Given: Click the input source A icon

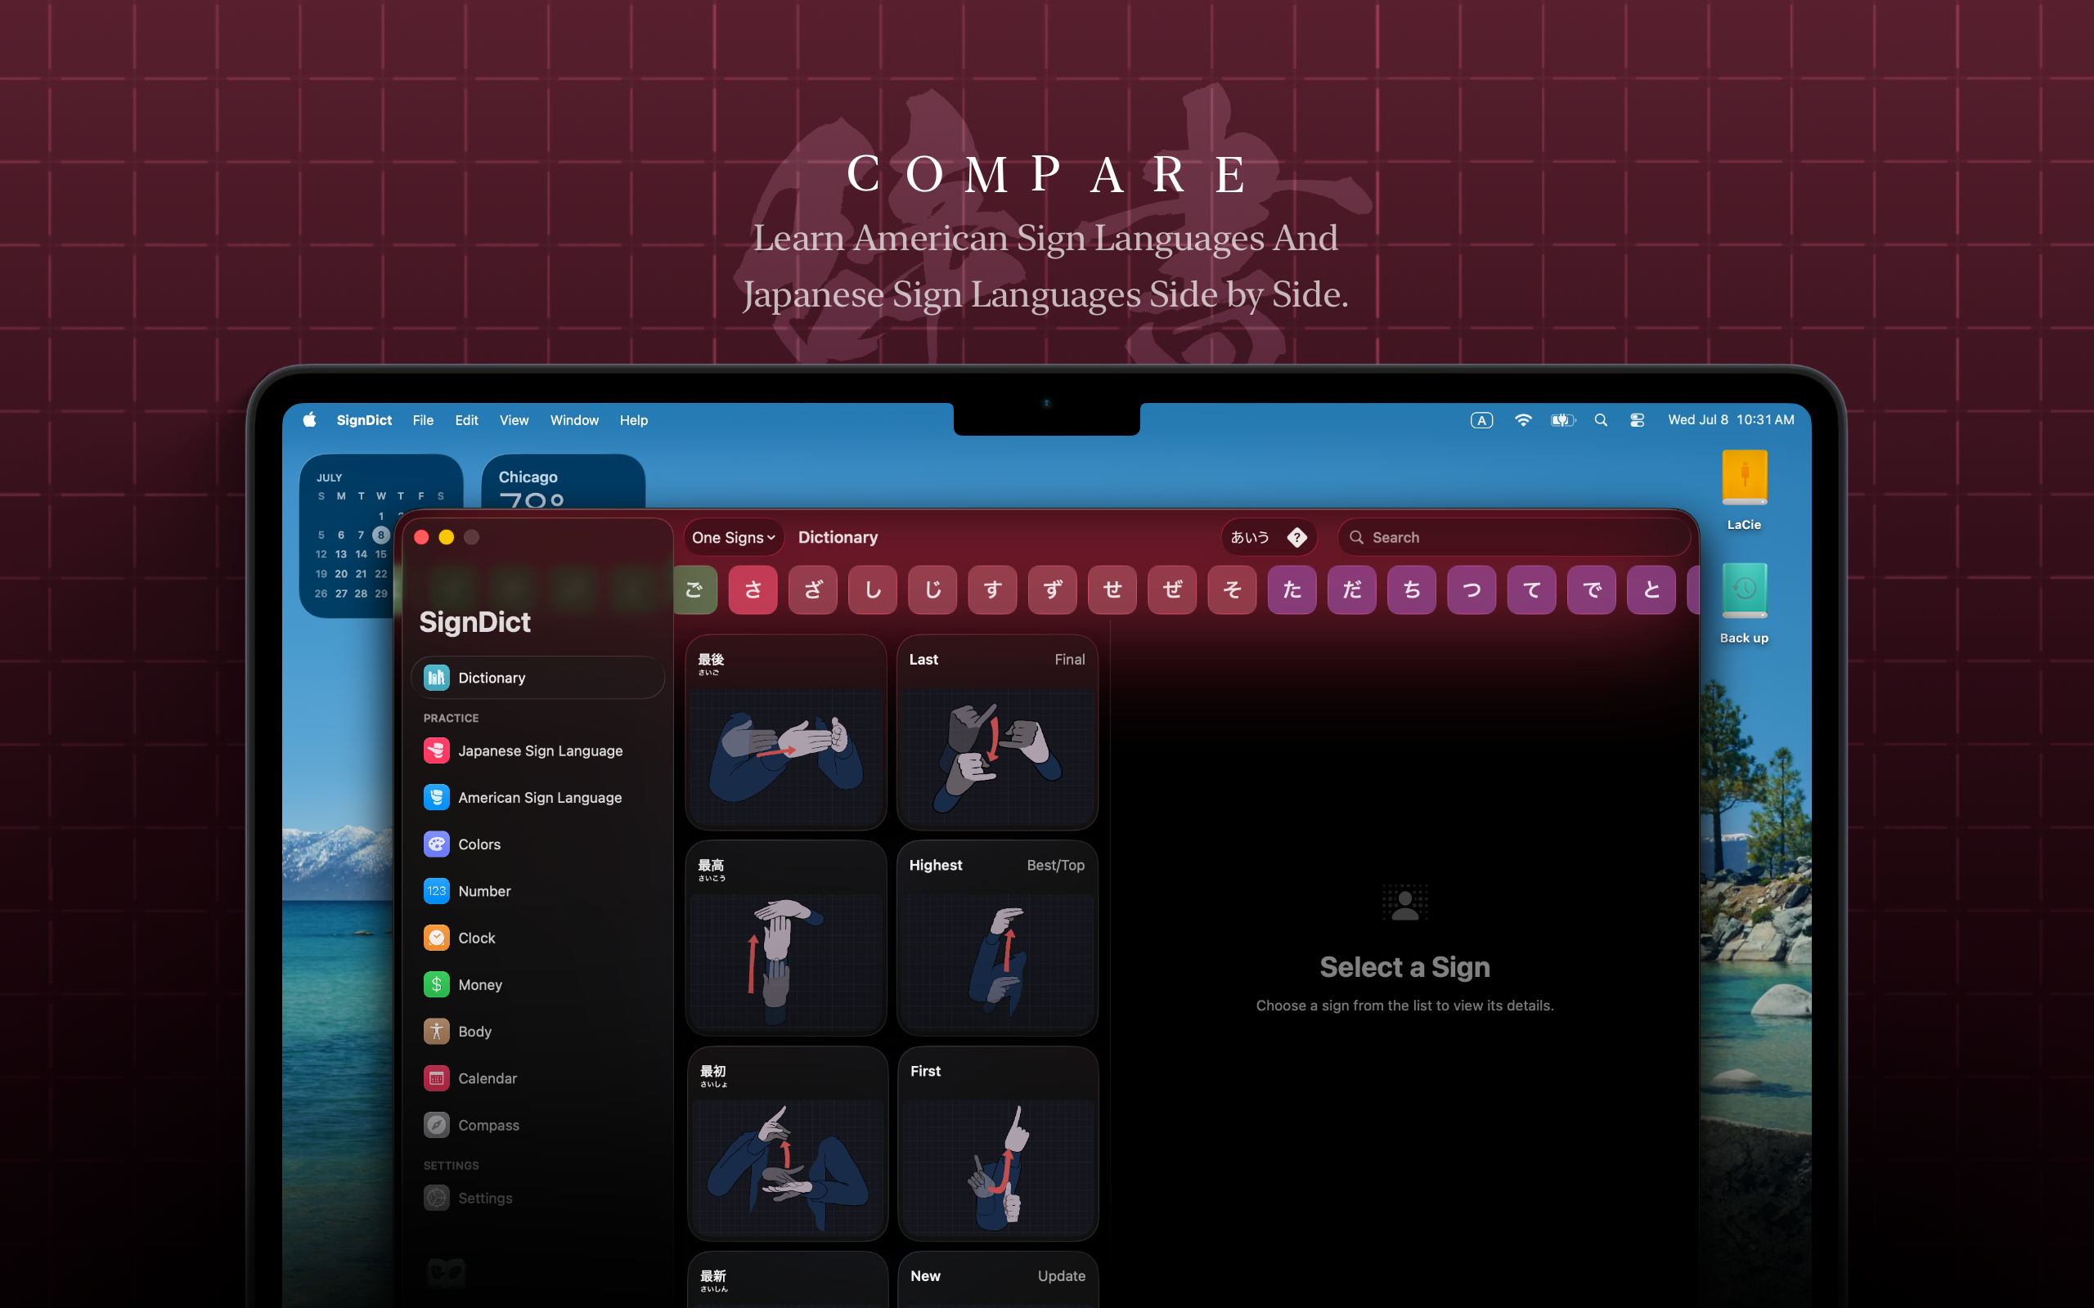Looking at the screenshot, I should click(x=1481, y=419).
